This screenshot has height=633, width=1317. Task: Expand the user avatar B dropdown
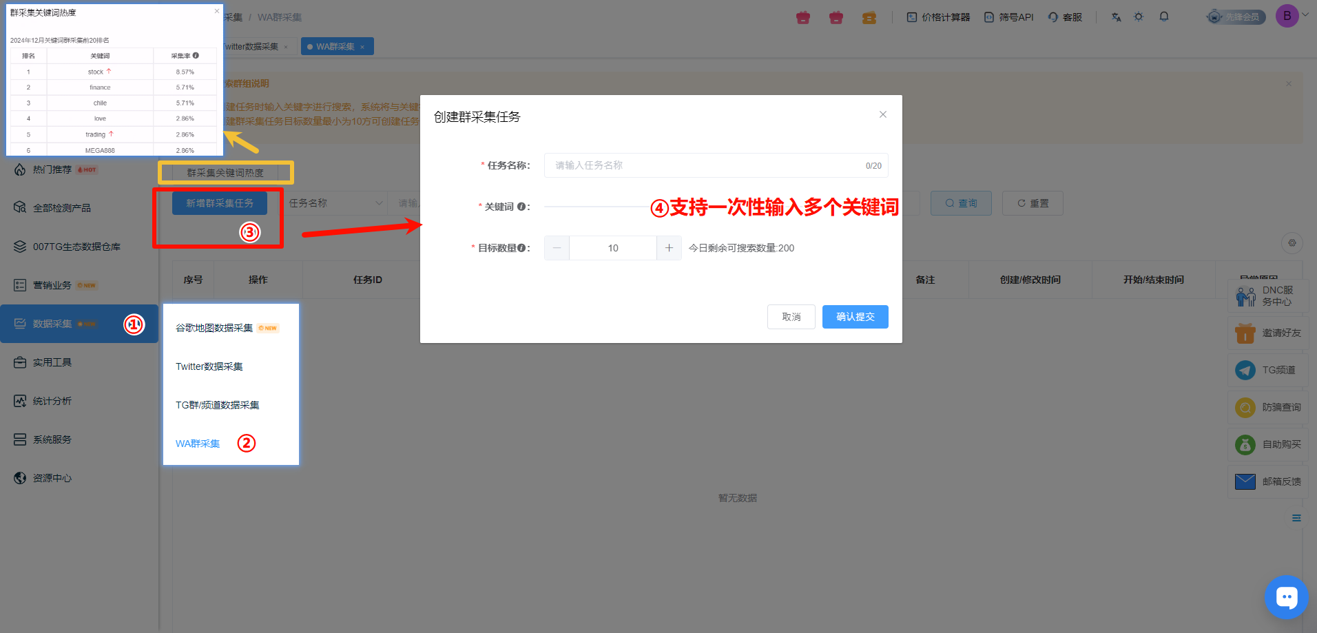pos(1292,16)
